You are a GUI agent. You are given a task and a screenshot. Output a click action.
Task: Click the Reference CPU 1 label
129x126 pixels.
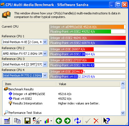coord(13,36)
